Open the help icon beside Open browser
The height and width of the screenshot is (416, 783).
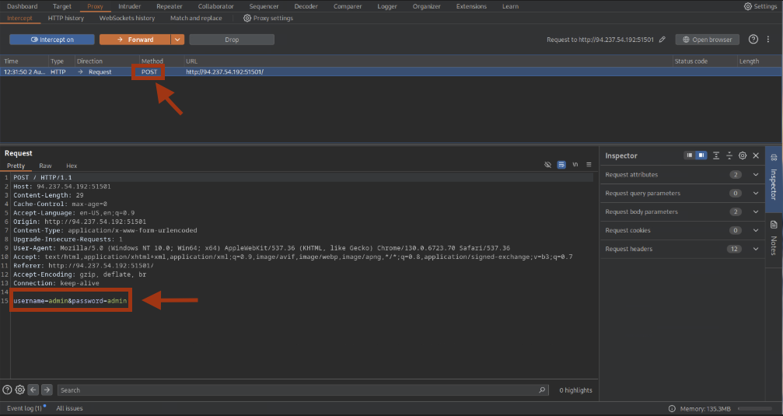[x=753, y=40]
